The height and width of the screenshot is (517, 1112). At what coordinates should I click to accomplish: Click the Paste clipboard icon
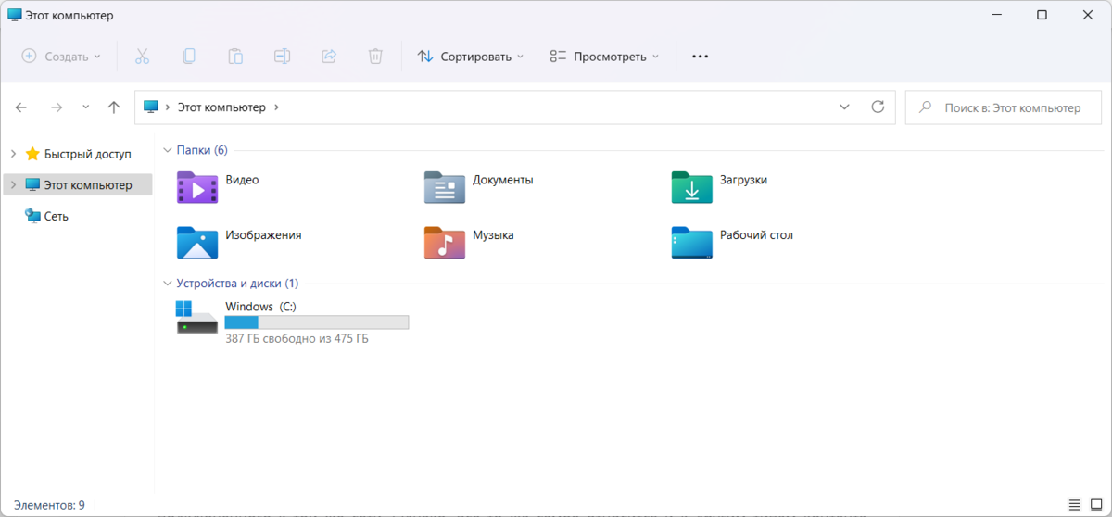point(235,57)
